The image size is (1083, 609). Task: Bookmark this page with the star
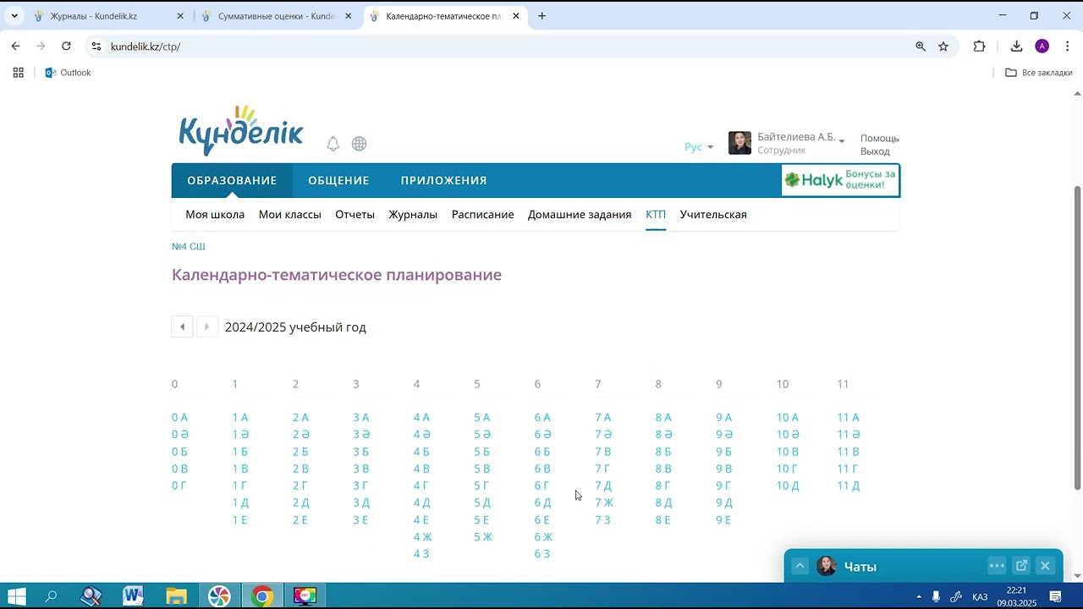(943, 47)
